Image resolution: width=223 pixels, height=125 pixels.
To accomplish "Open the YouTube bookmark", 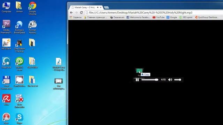I will (x=159, y=17).
